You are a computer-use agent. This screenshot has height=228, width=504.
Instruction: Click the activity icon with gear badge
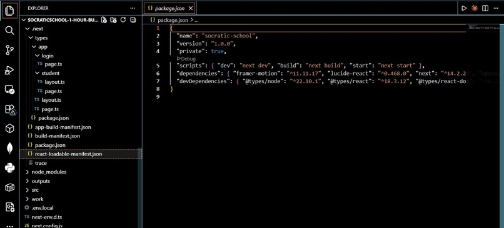tap(9, 207)
